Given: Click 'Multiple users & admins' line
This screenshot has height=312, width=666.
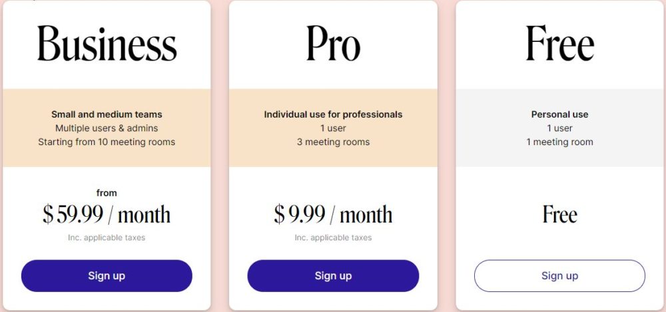Looking at the screenshot, I should pyautogui.click(x=107, y=128).
